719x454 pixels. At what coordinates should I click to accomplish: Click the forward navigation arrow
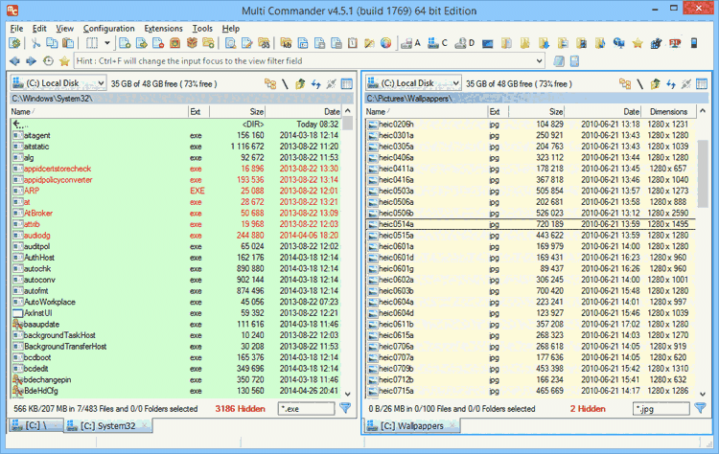(32, 61)
